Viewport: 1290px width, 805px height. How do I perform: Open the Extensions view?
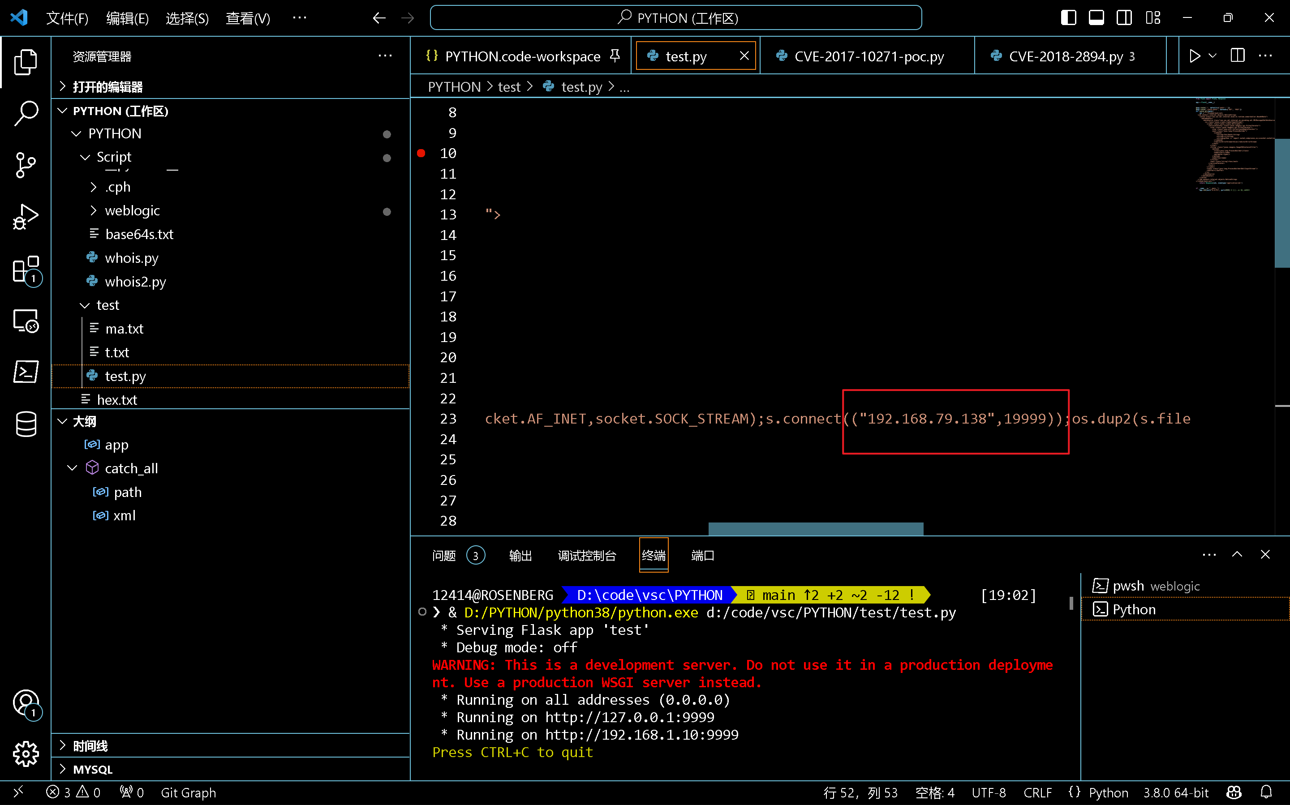[x=26, y=270]
